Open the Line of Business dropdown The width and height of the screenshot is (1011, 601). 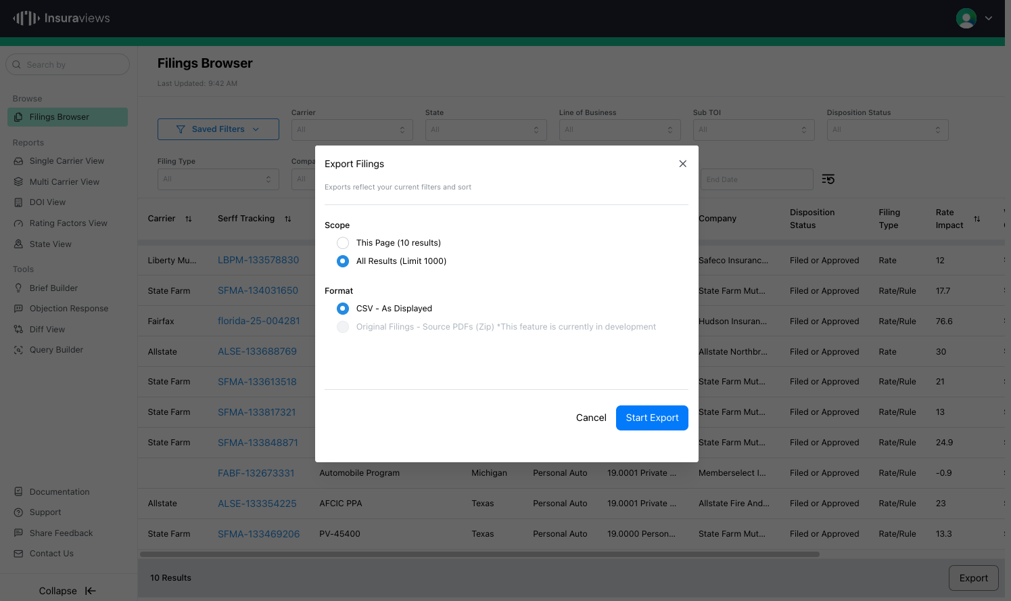coord(620,130)
